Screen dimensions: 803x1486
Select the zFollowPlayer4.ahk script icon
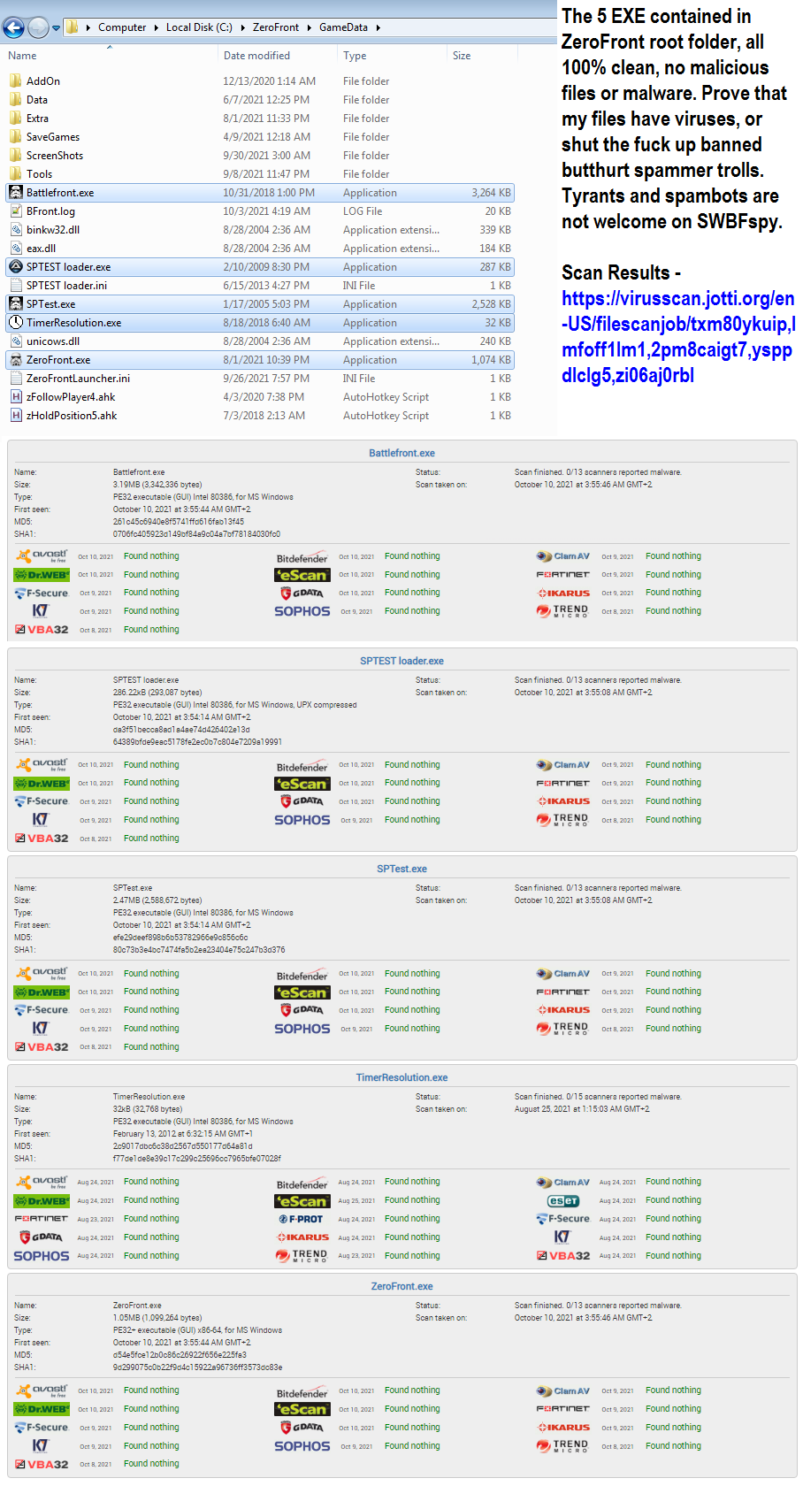(16, 397)
